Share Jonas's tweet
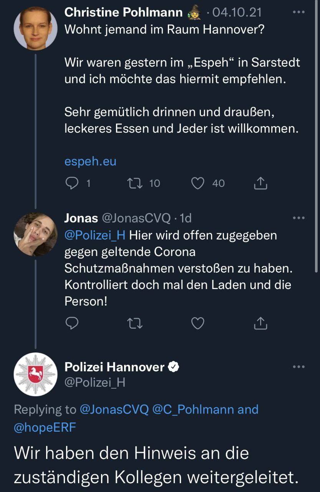This screenshot has height=492, width=320. click(x=260, y=324)
